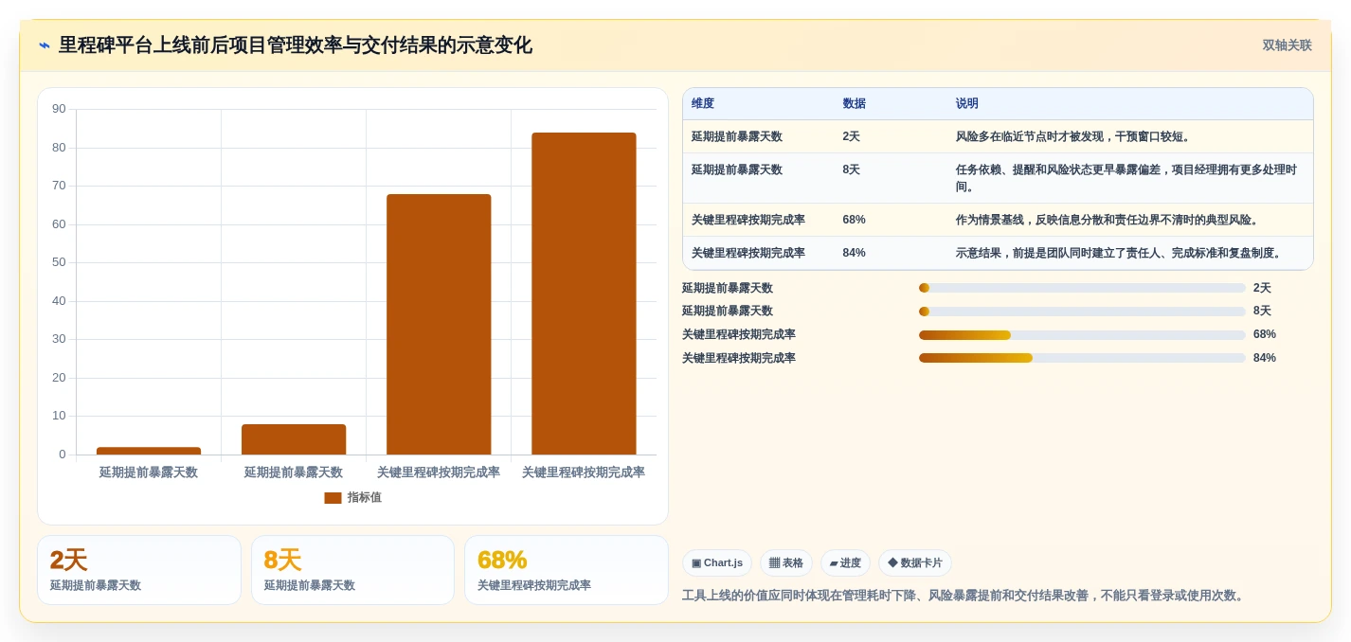Click the lightning icon beside the title
Image resolution: width=1351 pixels, height=642 pixels.
tap(45, 45)
